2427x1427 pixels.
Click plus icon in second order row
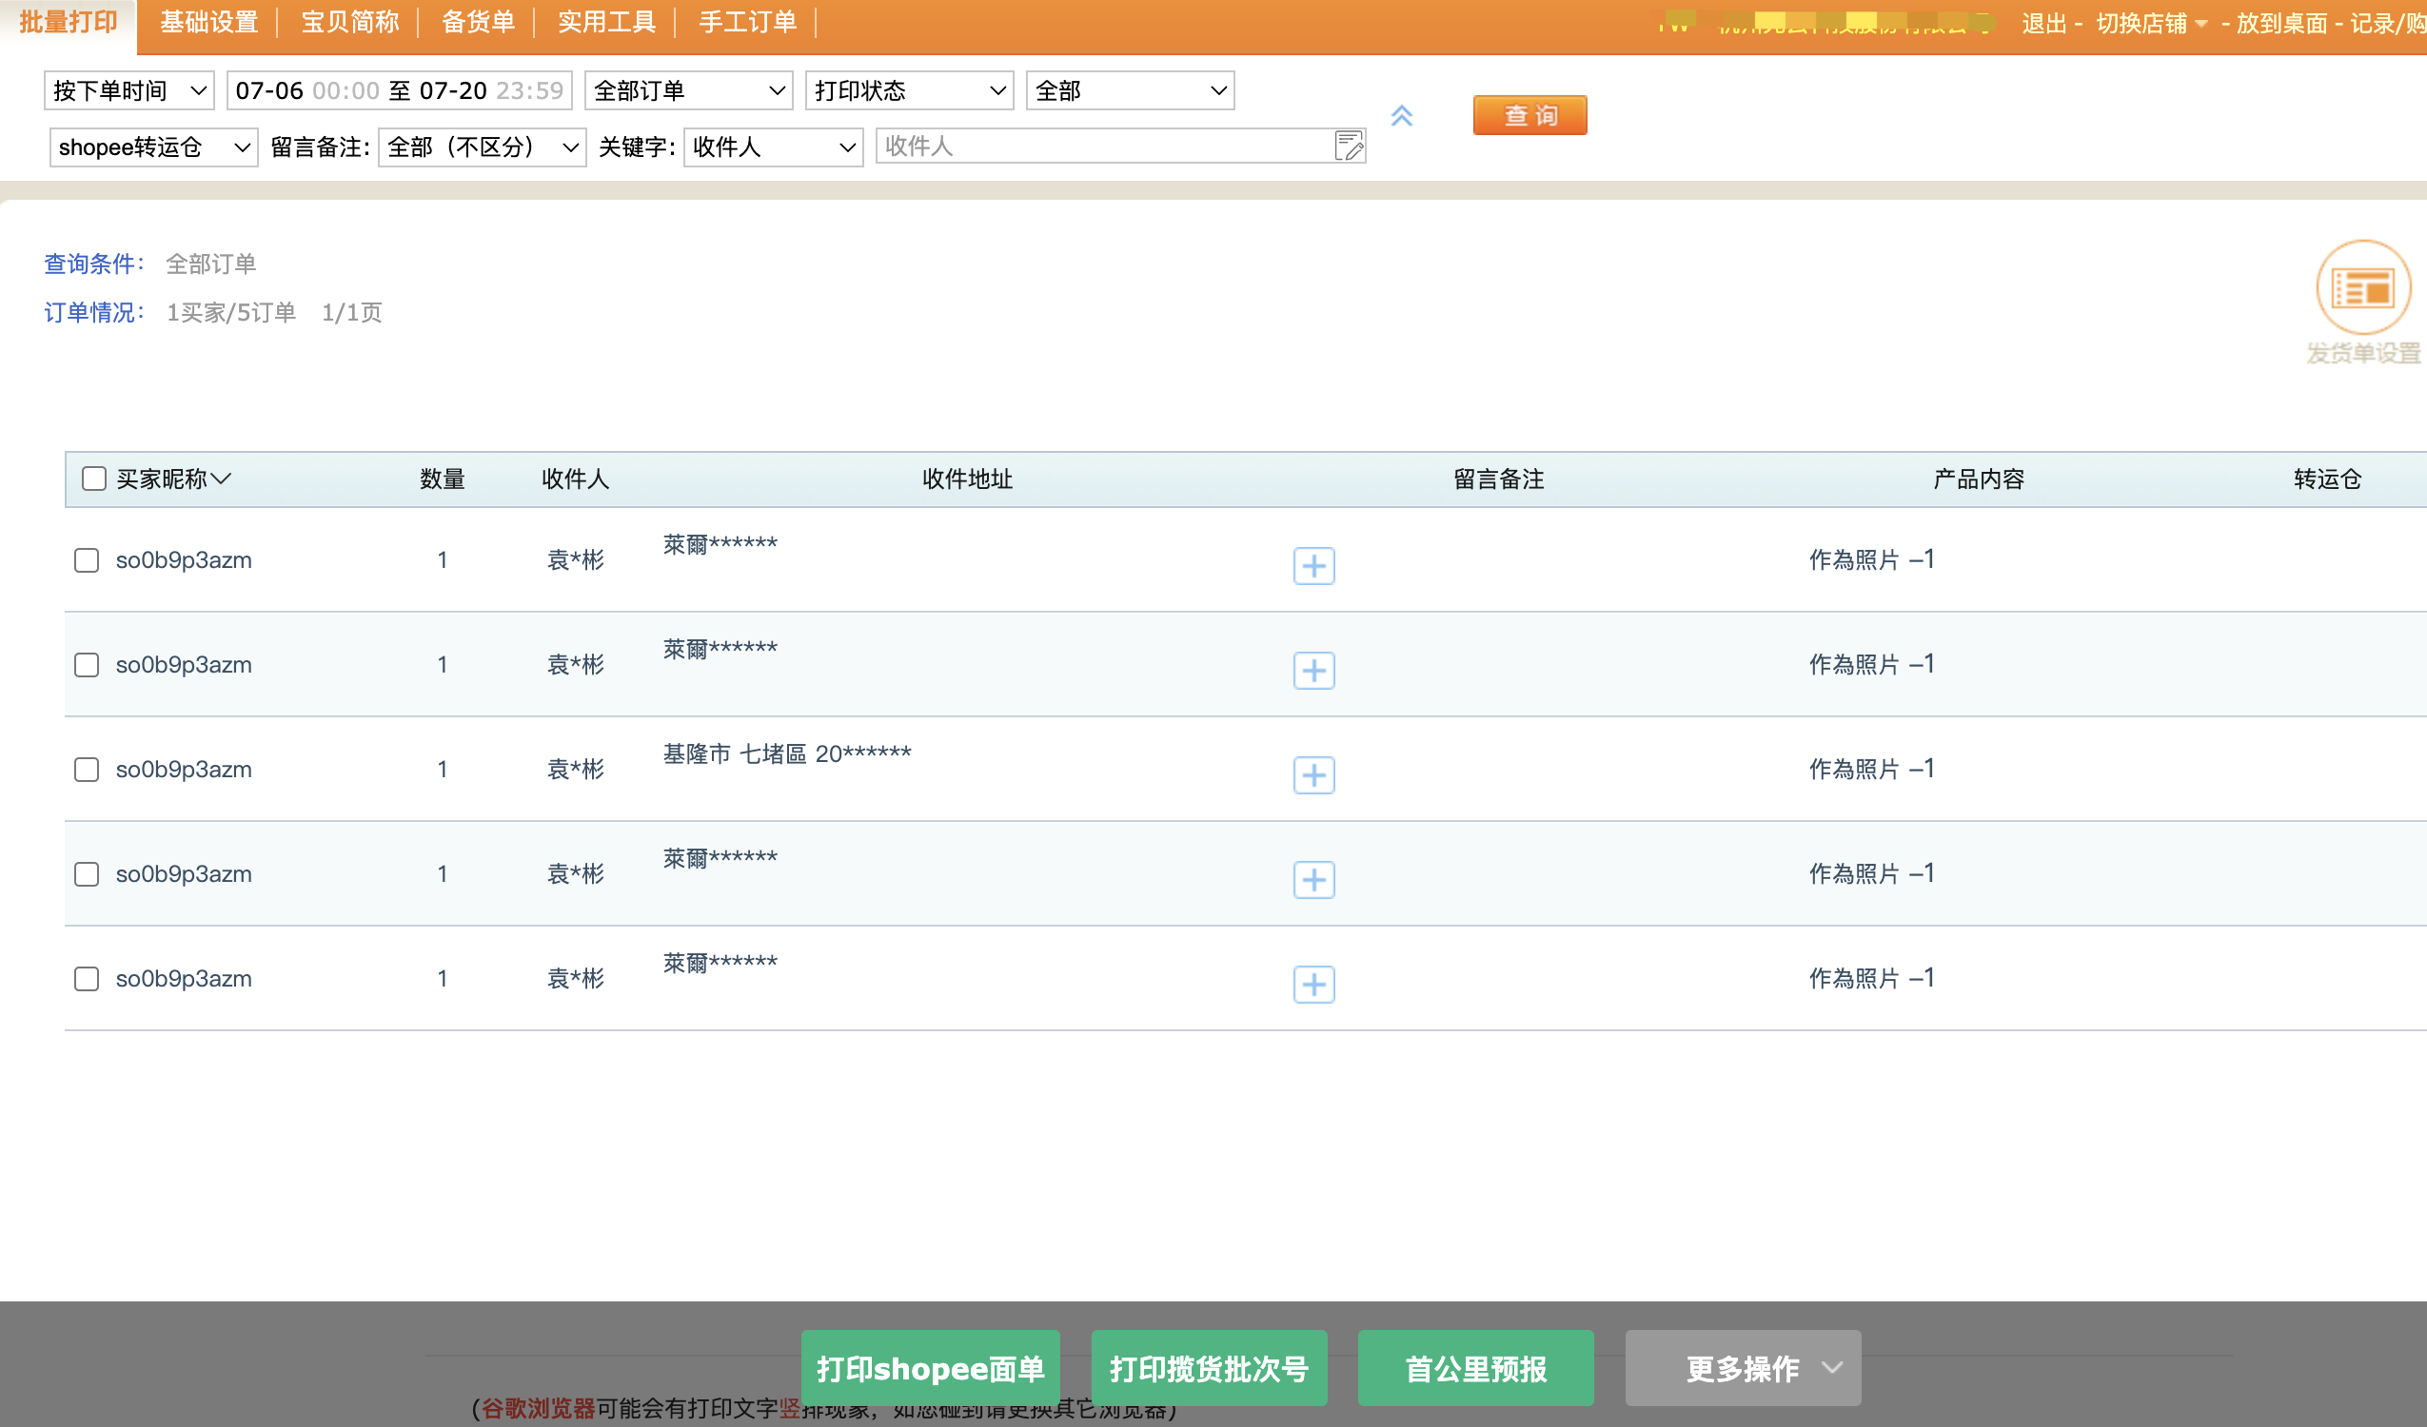click(x=1313, y=670)
